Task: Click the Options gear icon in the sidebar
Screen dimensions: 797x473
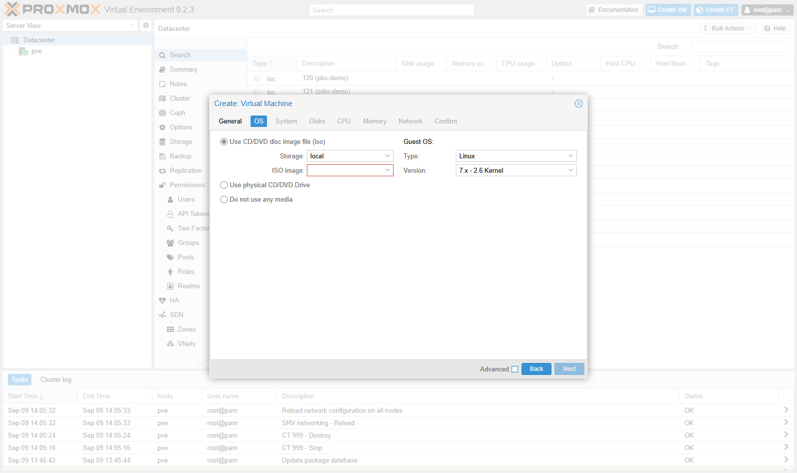Action: [162, 127]
